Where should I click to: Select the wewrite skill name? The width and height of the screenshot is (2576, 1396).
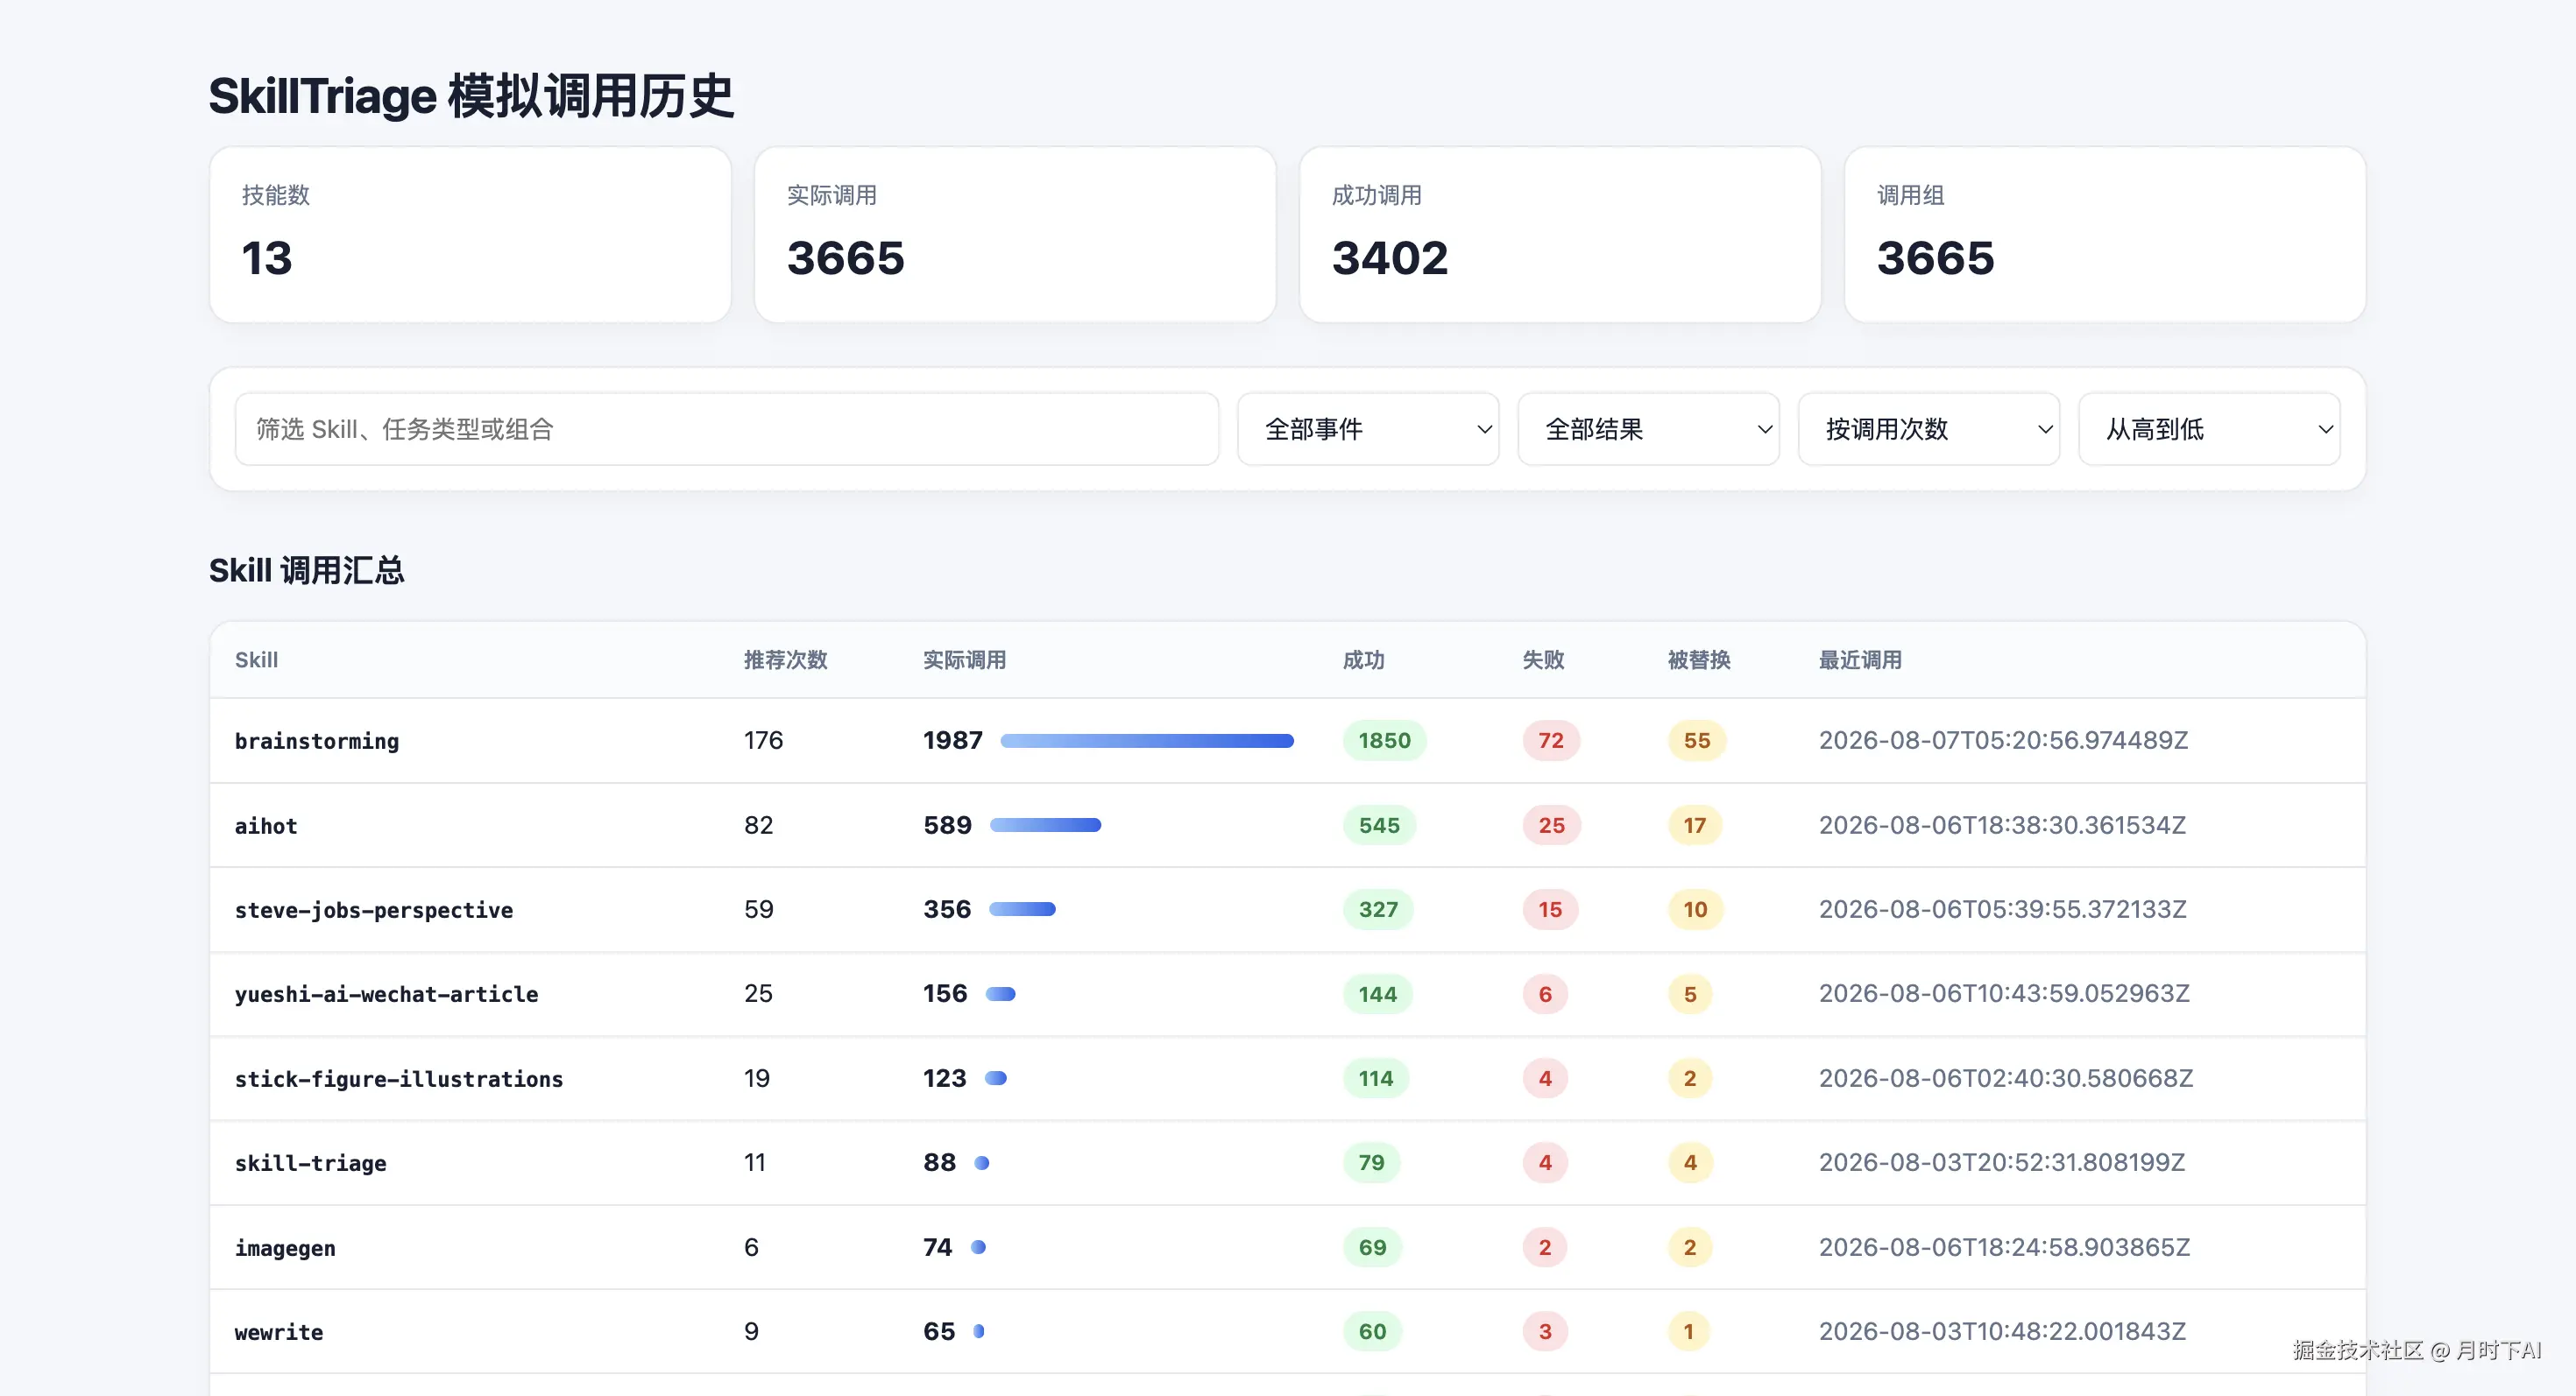pos(279,1331)
